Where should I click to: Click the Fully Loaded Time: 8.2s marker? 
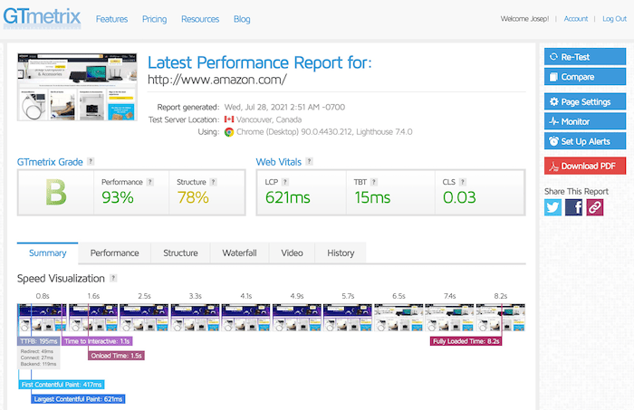click(x=466, y=341)
